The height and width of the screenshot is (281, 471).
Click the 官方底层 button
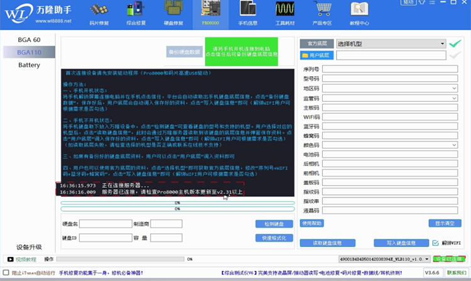317,43
